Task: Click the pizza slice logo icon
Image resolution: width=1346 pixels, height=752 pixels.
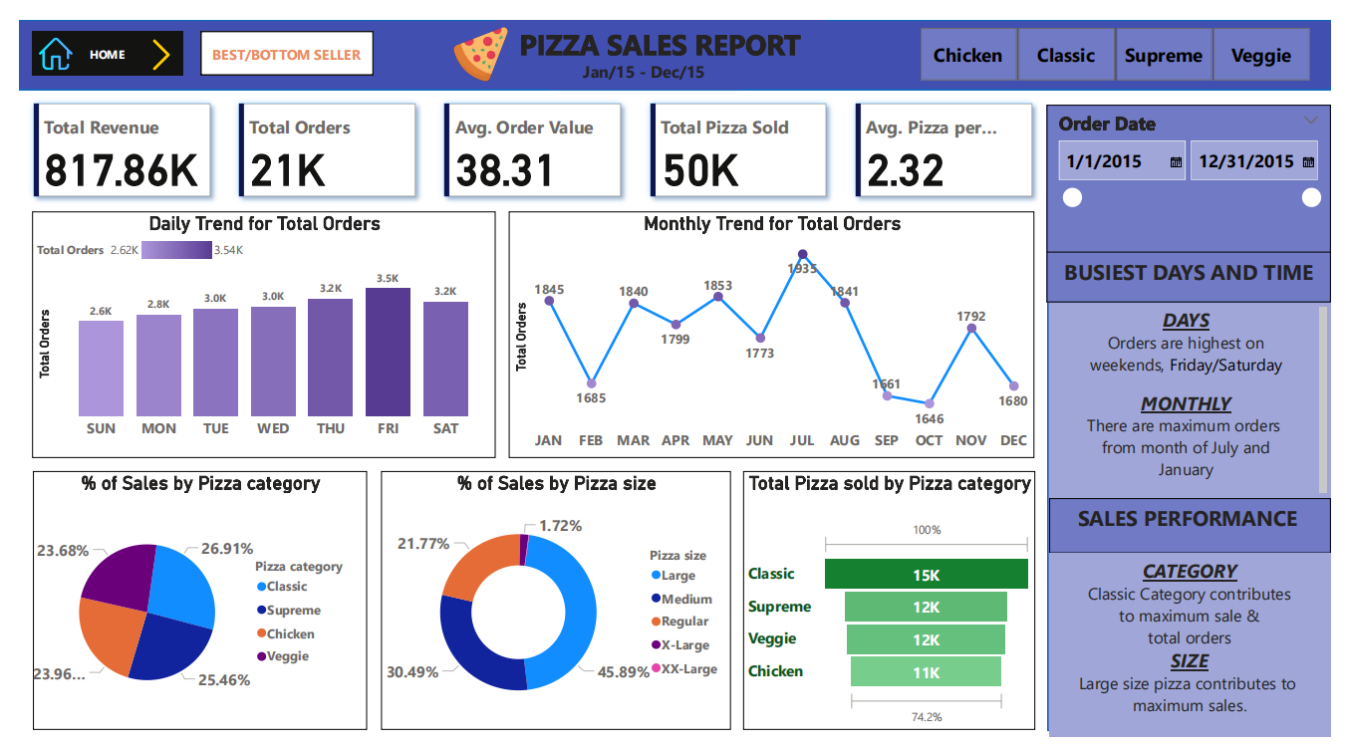Action: pos(481,54)
